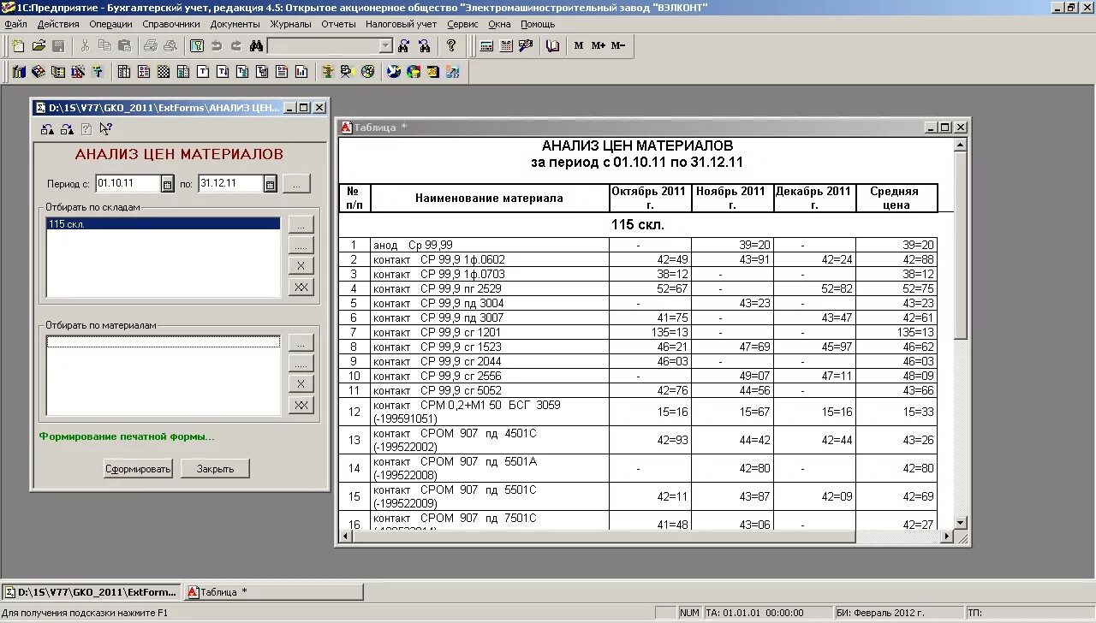The width and height of the screenshot is (1096, 623).
Task: Open the Отчеты menu
Action: click(x=338, y=24)
